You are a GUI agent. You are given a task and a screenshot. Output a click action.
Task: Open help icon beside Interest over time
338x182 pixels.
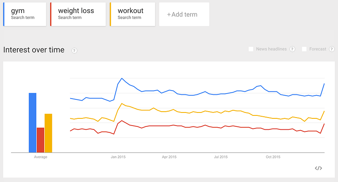[74, 51]
